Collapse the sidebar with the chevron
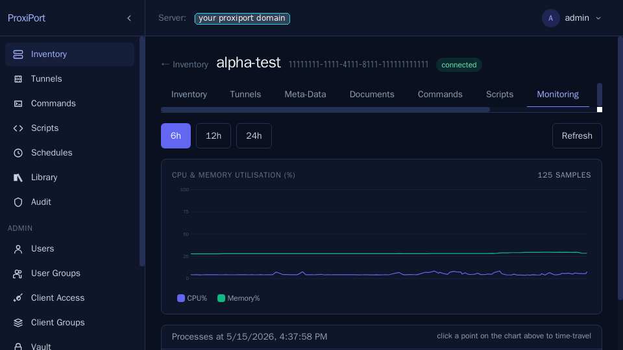 pyautogui.click(x=129, y=18)
